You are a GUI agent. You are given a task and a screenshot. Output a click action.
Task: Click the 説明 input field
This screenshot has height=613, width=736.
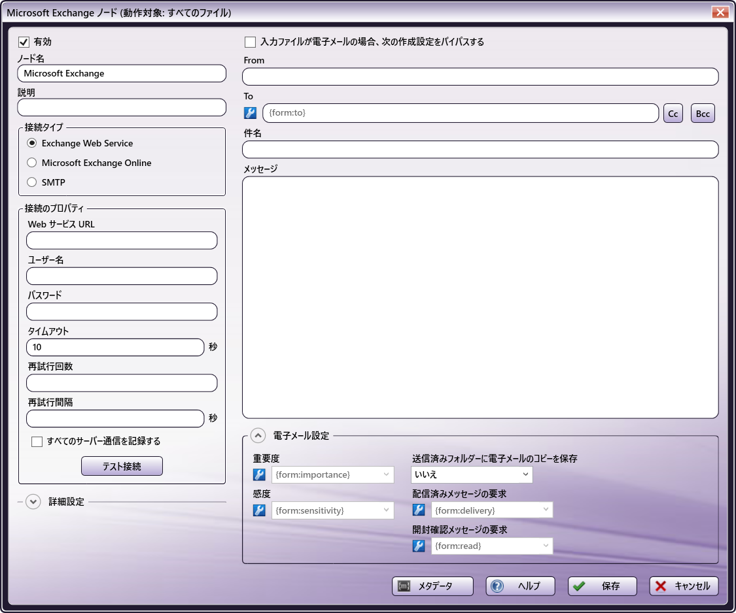pyautogui.click(x=122, y=107)
